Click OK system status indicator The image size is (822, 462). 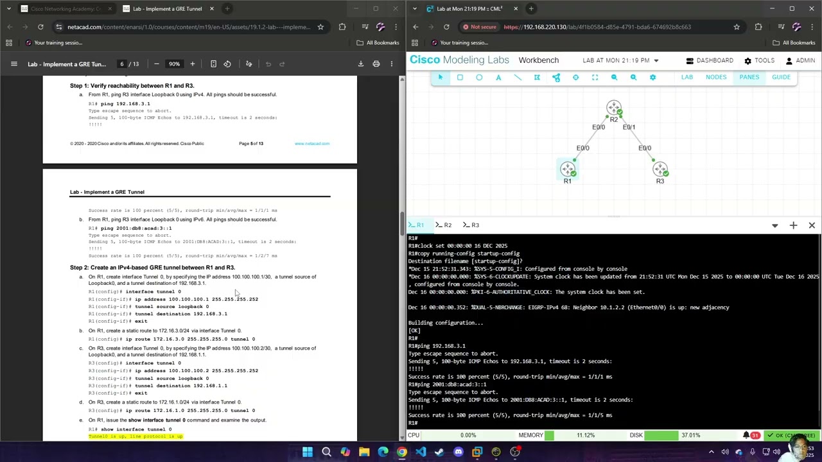[791, 435]
